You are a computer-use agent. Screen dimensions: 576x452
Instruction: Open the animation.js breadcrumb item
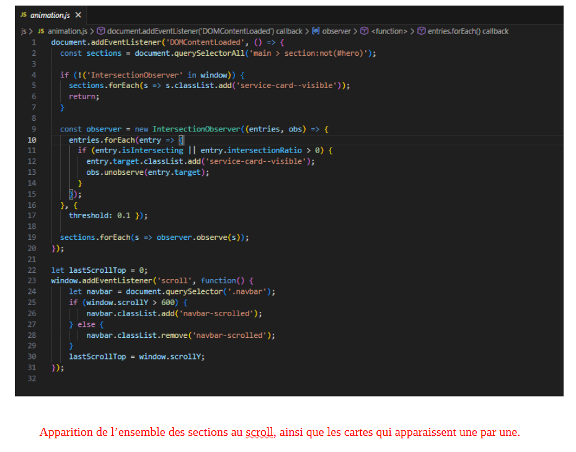pos(68,31)
